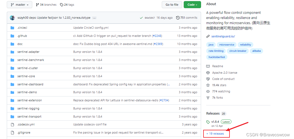The width and height of the screenshot is (294, 139).
Task: Click the sentinel-logging folder icon
Action: click(12, 108)
